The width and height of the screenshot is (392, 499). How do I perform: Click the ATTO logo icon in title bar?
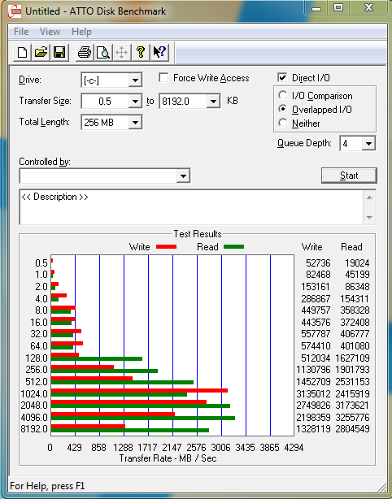pyautogui.click(x=15, y=11)
